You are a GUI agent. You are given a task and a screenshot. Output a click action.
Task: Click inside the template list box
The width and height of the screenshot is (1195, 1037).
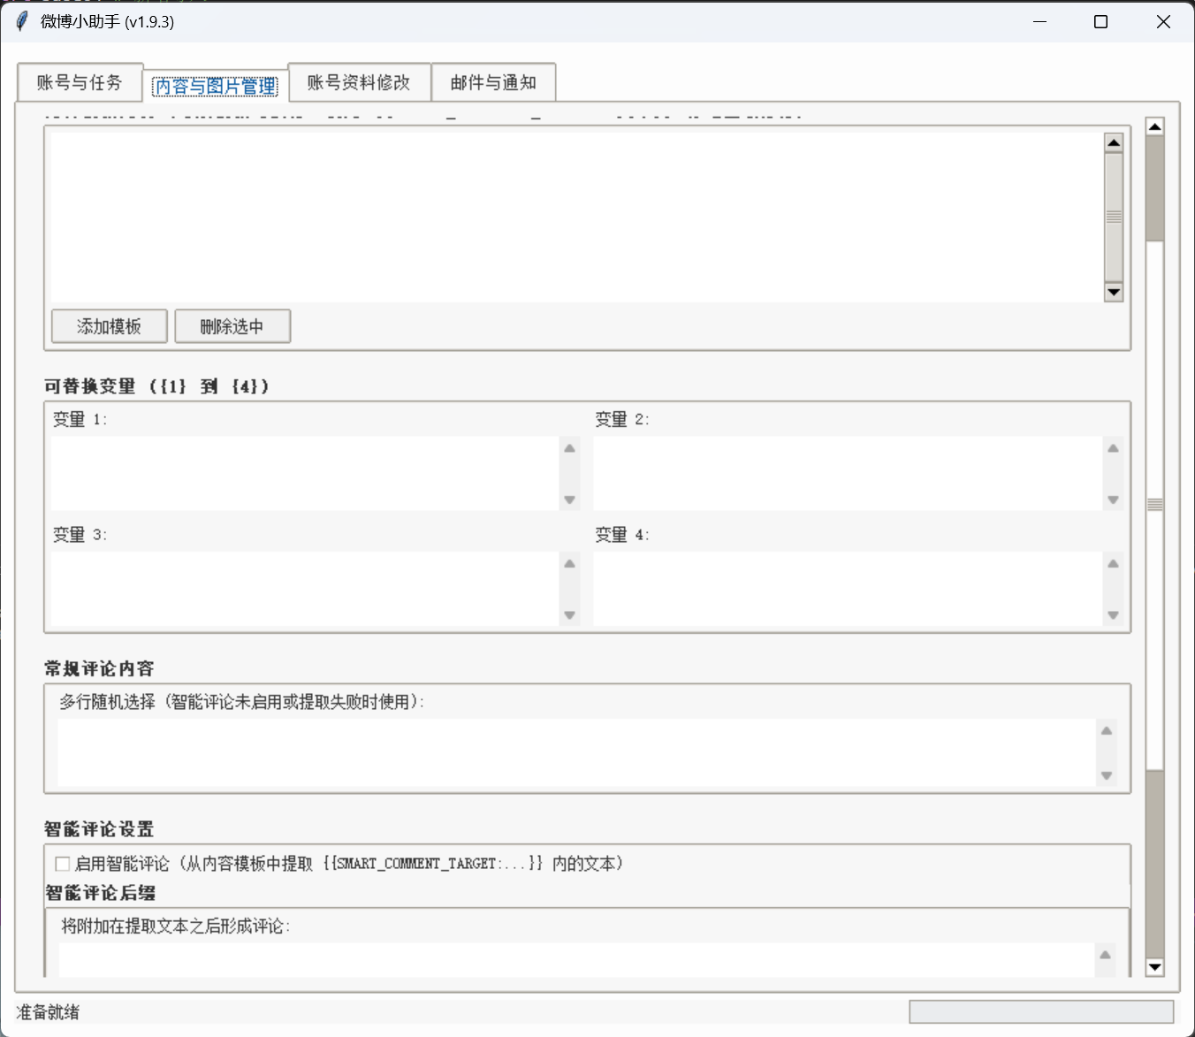[576, 217]
